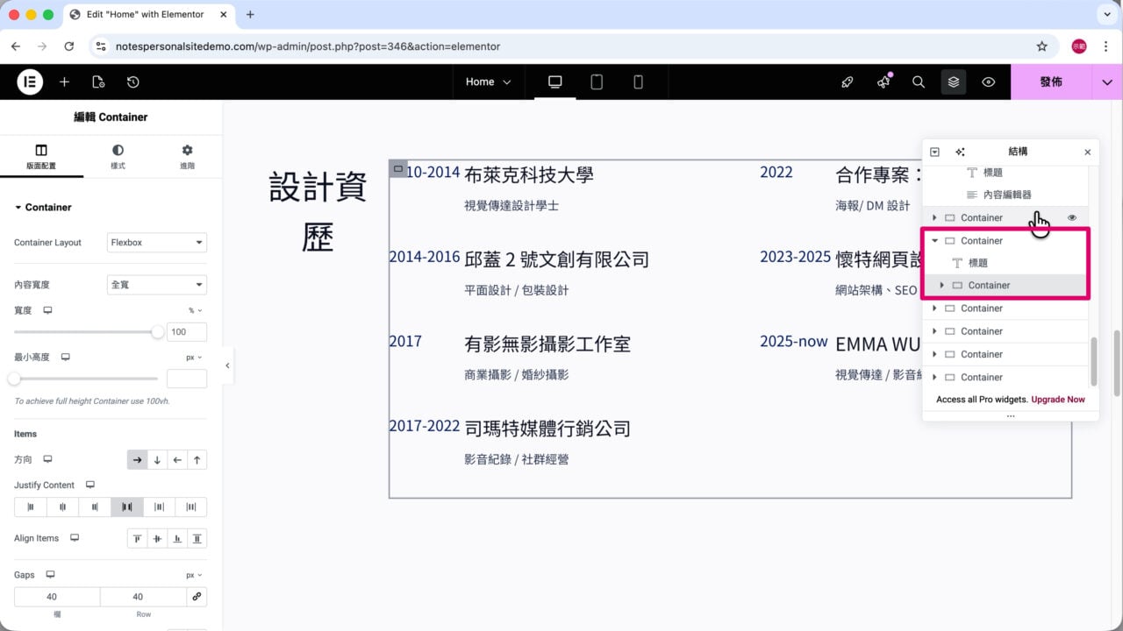Bookmark this page with the star icon

coord(1042,46)
